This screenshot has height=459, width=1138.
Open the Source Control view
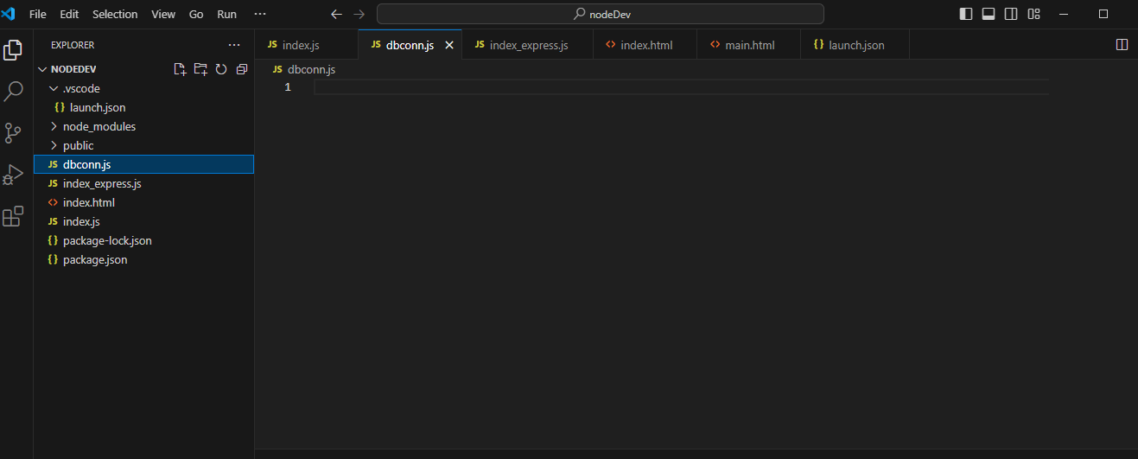(x=13, y=132)
